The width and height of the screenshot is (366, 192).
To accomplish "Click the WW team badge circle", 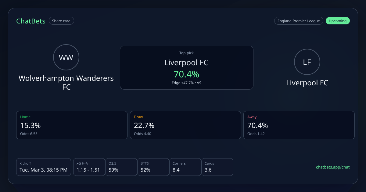I will (66, 58).
